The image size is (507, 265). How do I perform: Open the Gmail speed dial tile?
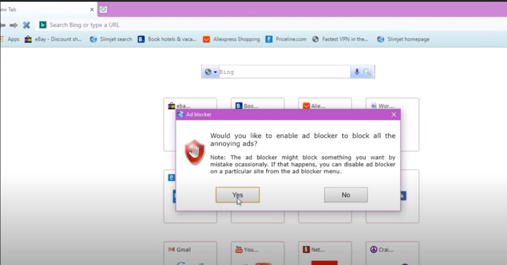click(190, 253)
